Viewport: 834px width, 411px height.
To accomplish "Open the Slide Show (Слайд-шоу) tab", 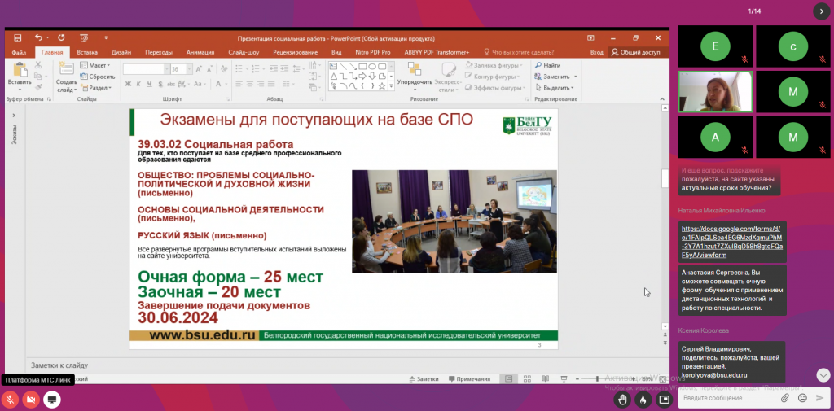I will point(244,53).
